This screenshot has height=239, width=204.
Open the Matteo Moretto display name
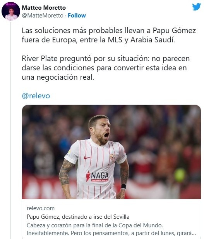(44, 8)
